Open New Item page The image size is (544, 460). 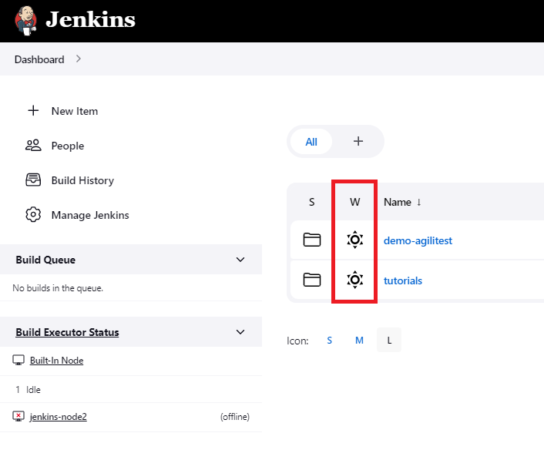(75, 111)
